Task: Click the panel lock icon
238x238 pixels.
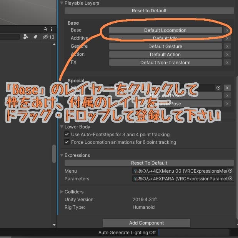Action: 46,29
